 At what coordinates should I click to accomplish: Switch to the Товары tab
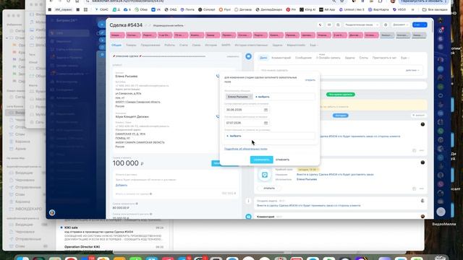[131, 45]
